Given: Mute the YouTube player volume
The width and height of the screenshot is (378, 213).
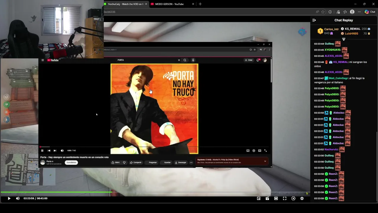Looking at the screenshot, I should (x=62, y=151).
